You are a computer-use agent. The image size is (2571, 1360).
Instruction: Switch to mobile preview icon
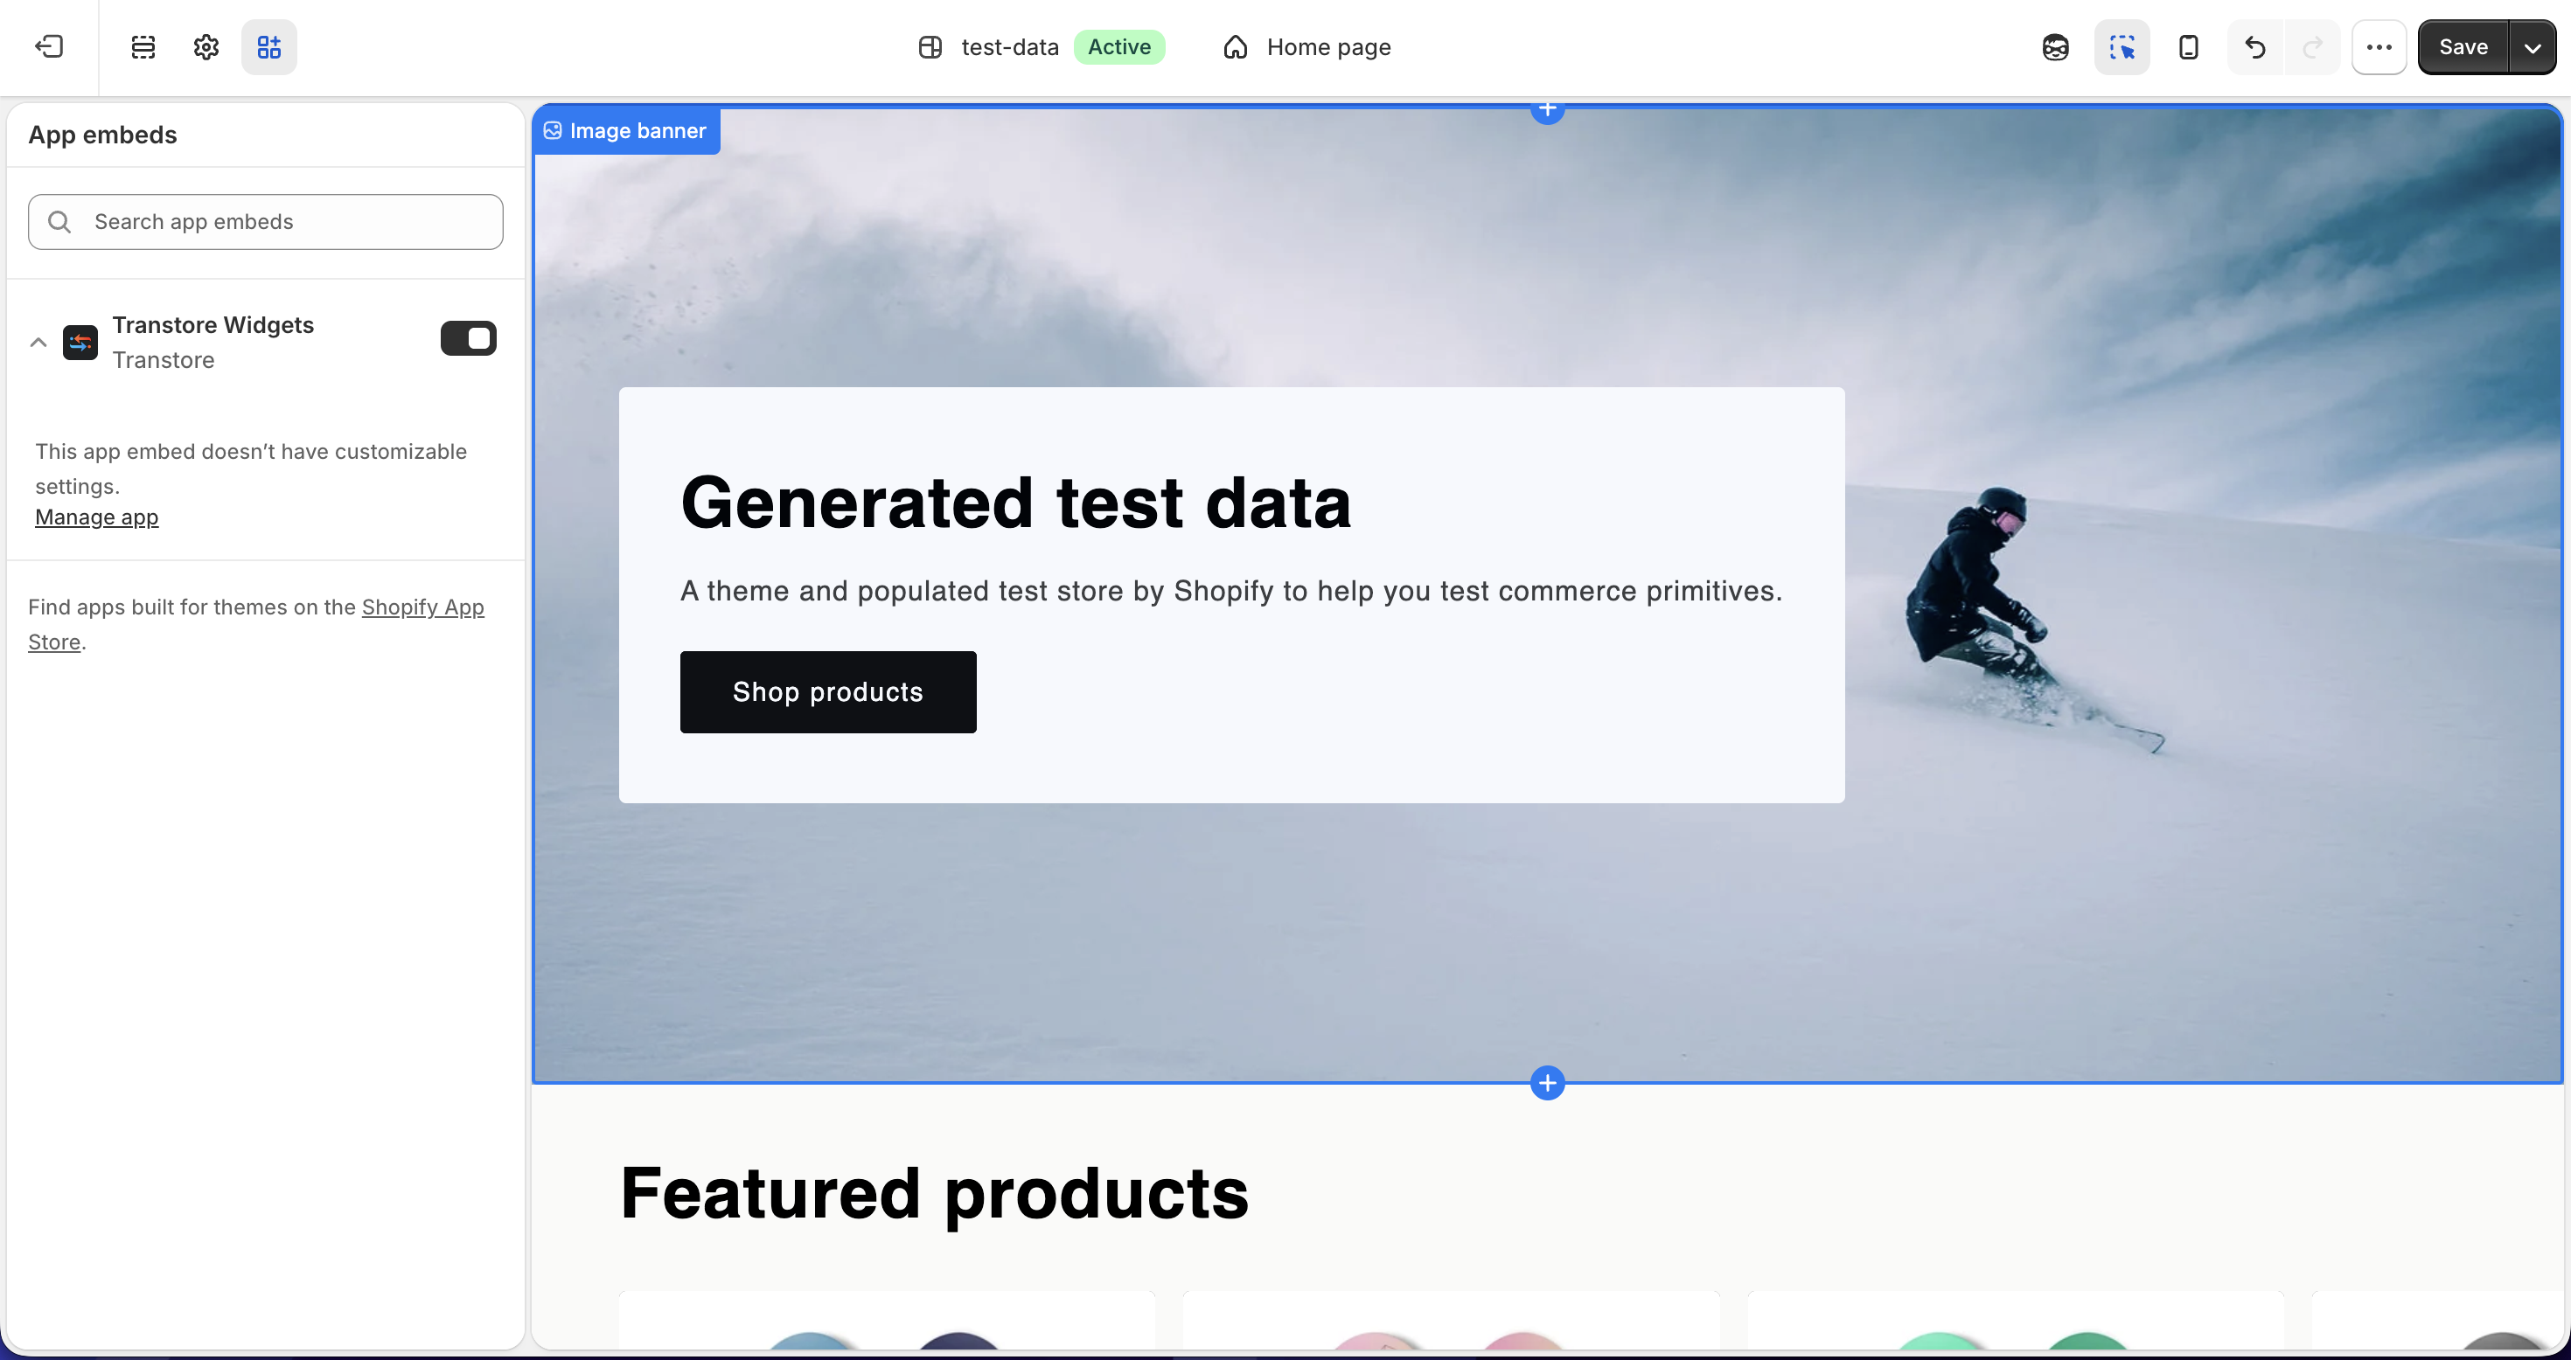(2188, 47)
